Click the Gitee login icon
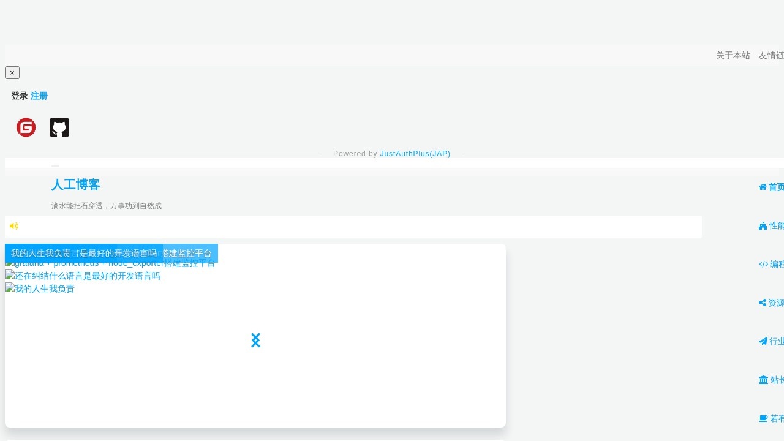The height and width of the screenshot is (441, 784). coord(26,127)
